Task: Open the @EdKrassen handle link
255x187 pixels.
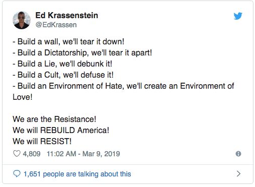Action: [x=56, y=25]
